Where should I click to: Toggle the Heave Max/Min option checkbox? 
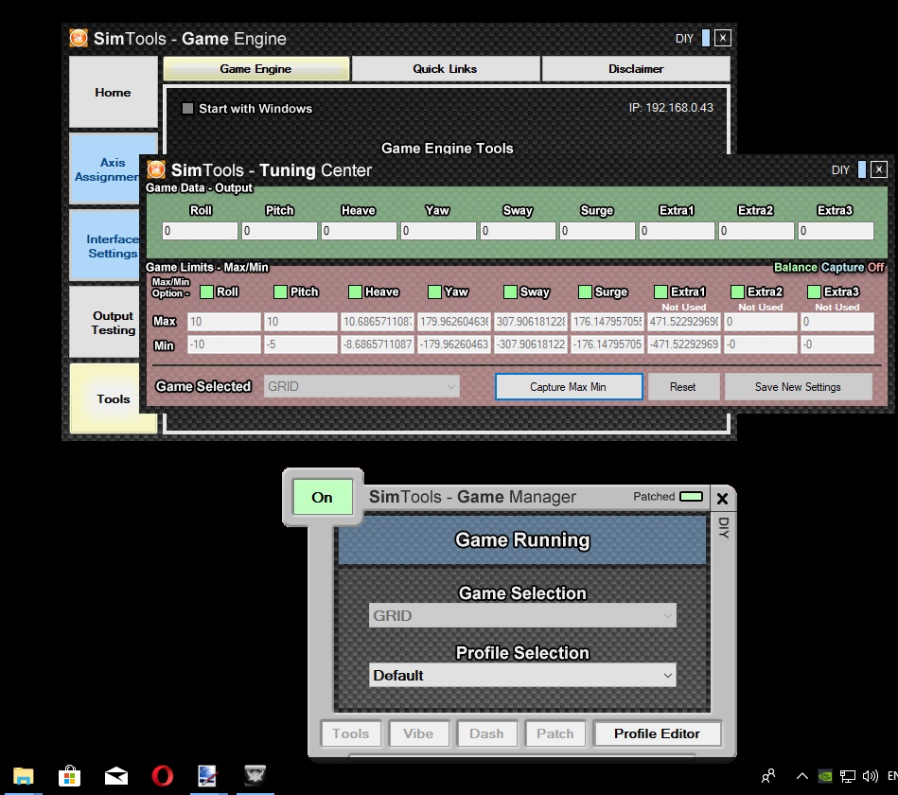(356, 291)
